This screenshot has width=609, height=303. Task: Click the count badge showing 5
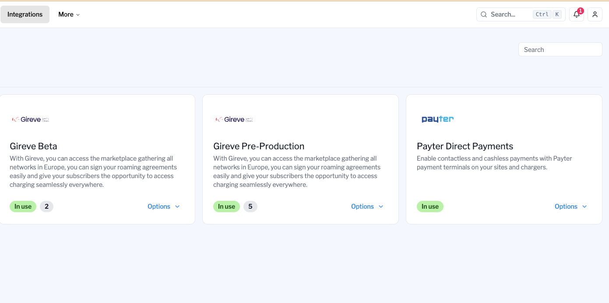click(250, 207)
